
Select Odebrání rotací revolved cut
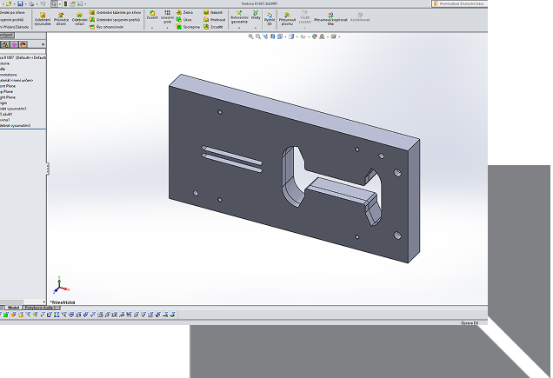(x=79, y=19)
